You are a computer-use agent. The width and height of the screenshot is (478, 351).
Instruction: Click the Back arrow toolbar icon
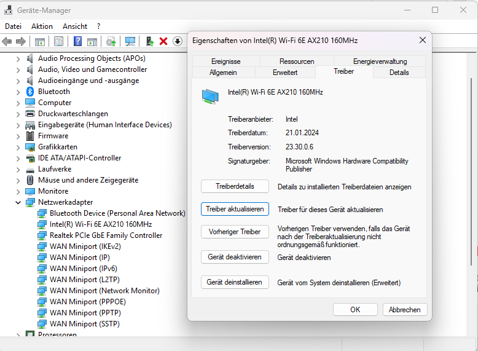click(7, 41)
